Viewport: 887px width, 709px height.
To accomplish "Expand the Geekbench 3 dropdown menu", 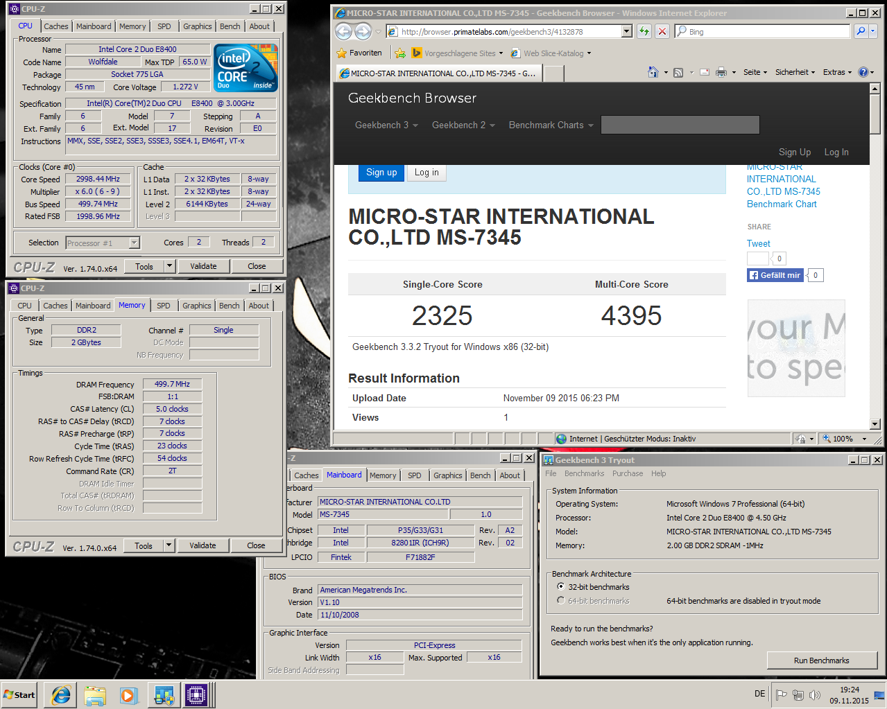I will 386,125.
